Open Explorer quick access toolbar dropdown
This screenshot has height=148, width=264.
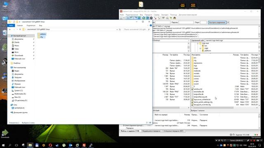(x=19, y=22)
